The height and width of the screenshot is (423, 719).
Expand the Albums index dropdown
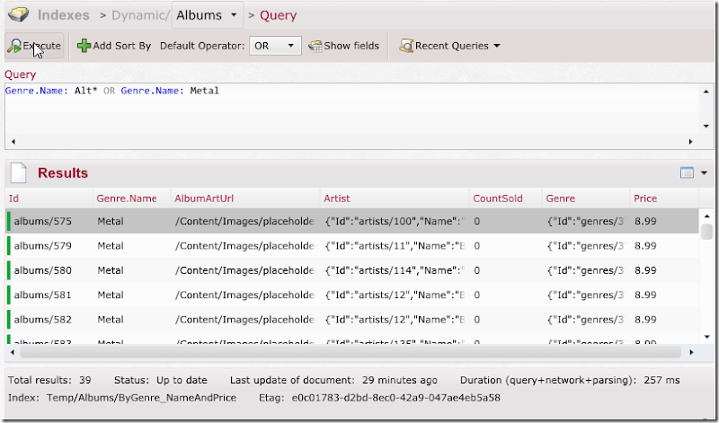coord(235,15)
